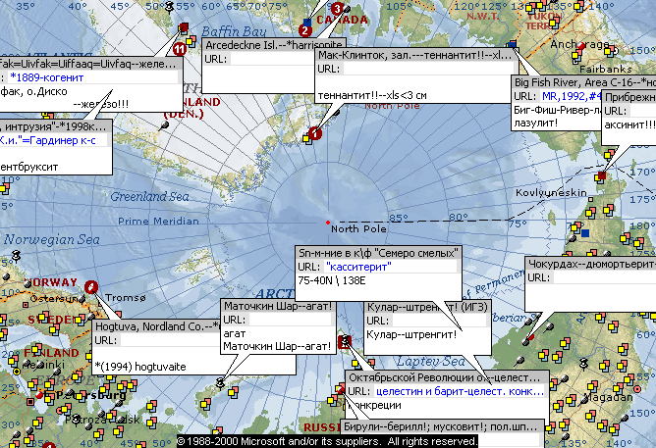This screenshot has height=448, width=656.
Task: Click the red circle pin beside Tromsø
Action: [x=91, y=287]
